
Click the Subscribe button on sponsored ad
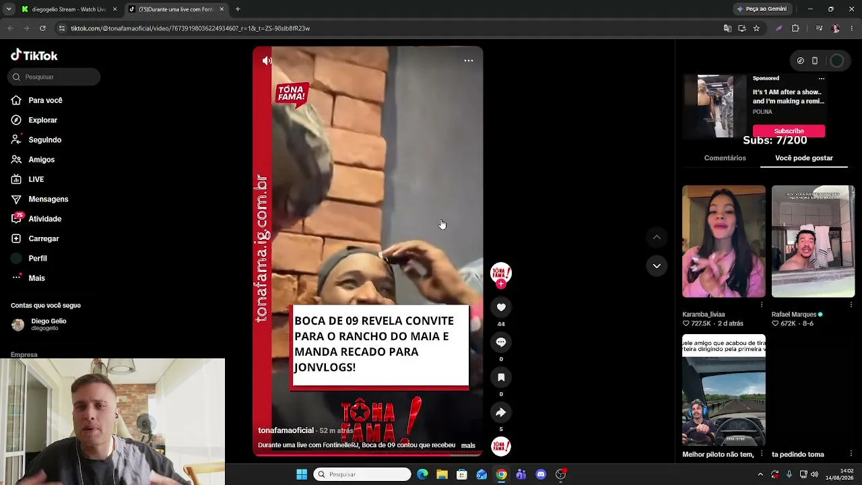point(789,131)
